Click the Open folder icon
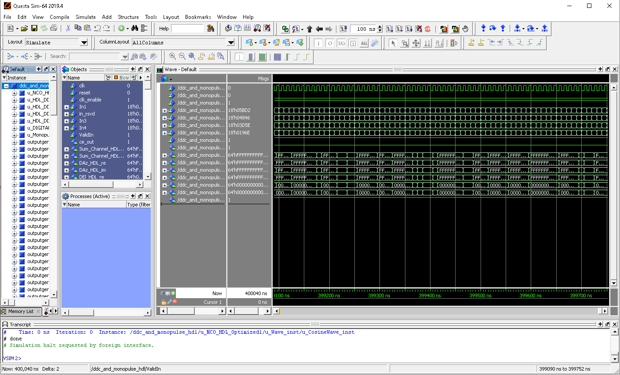The image size is (620, 375). point(24,29)
